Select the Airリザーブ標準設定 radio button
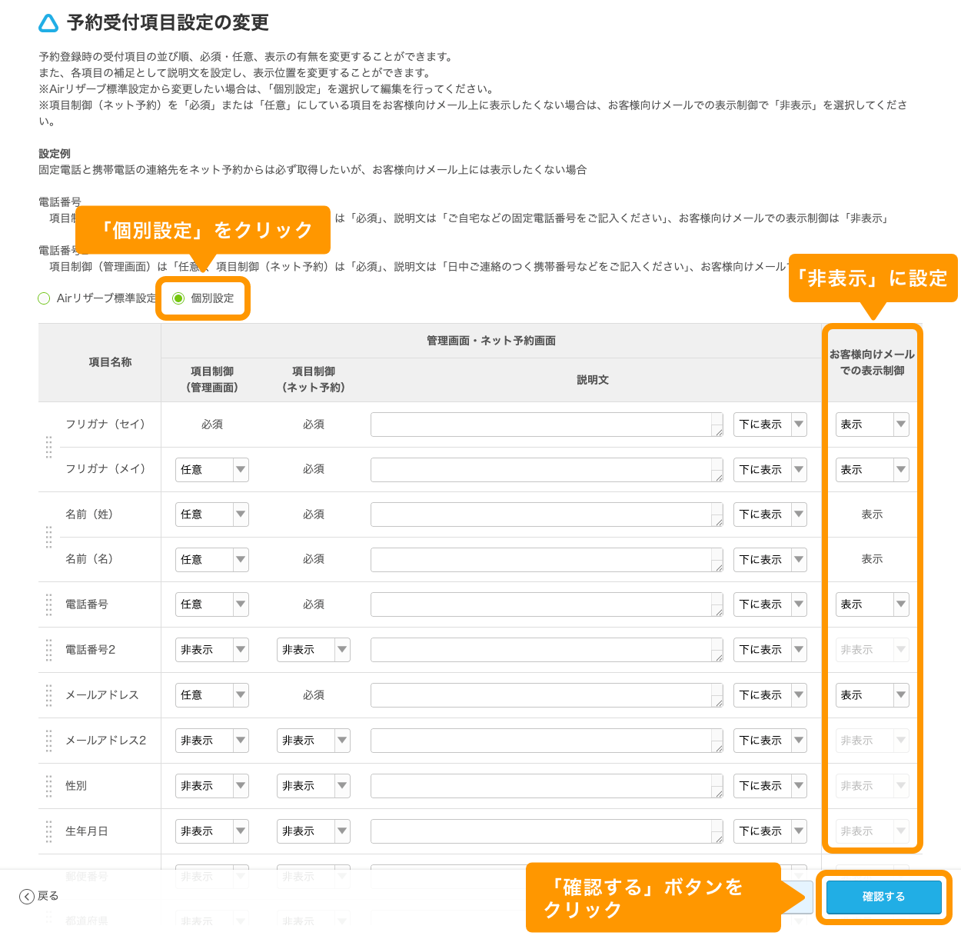 tap(44, 298)
